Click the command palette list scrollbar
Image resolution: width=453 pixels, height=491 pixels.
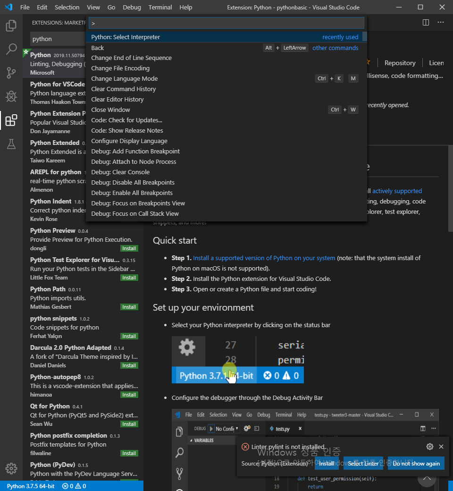pos(364,36)
